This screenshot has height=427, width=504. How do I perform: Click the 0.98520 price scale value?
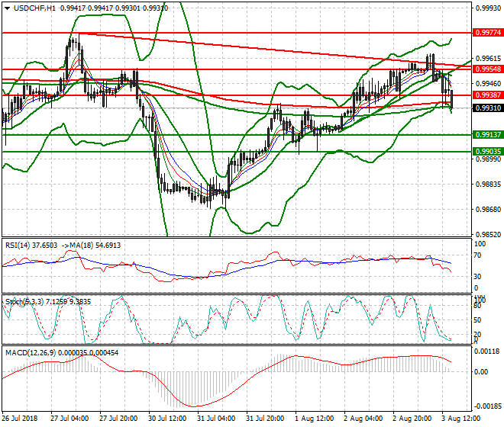(x=488, y=235)
